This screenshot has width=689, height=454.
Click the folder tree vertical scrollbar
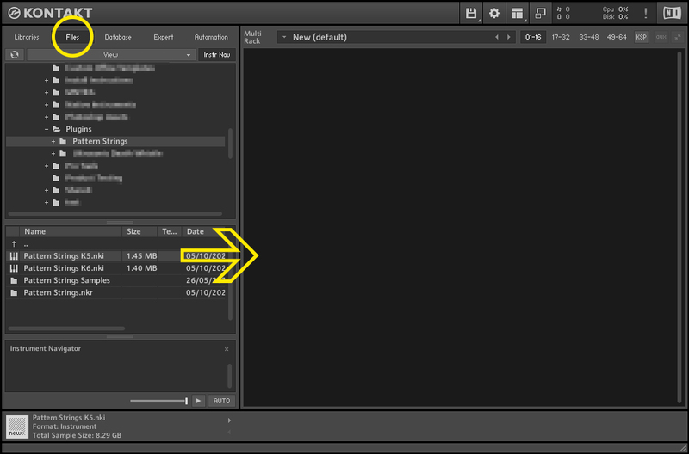click(230, 144)
